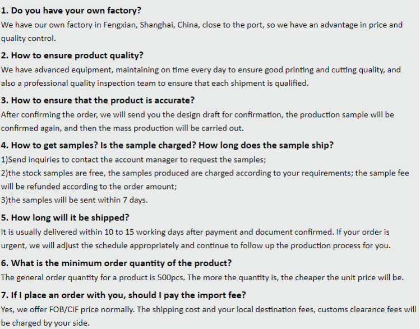The image size is (420, 329).
Task: Click the import fee question heading
Action: click(123, 295)
